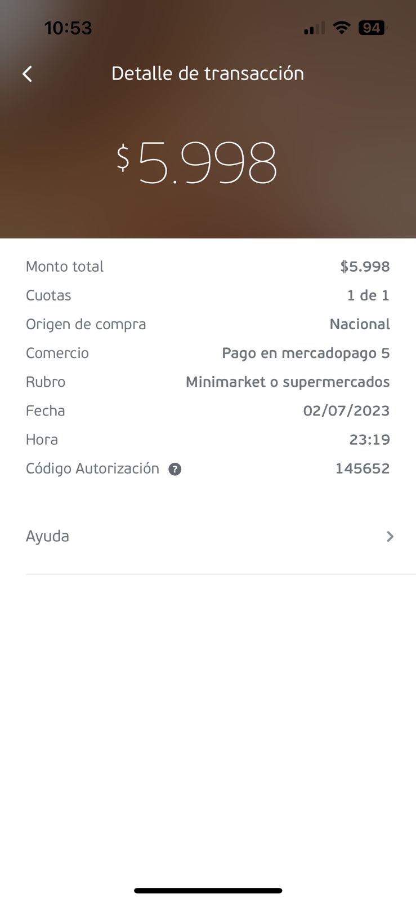The image size is (416, 902).
Task: Tap the Detalle de transacción title
Action: click(x=208, y=74)
